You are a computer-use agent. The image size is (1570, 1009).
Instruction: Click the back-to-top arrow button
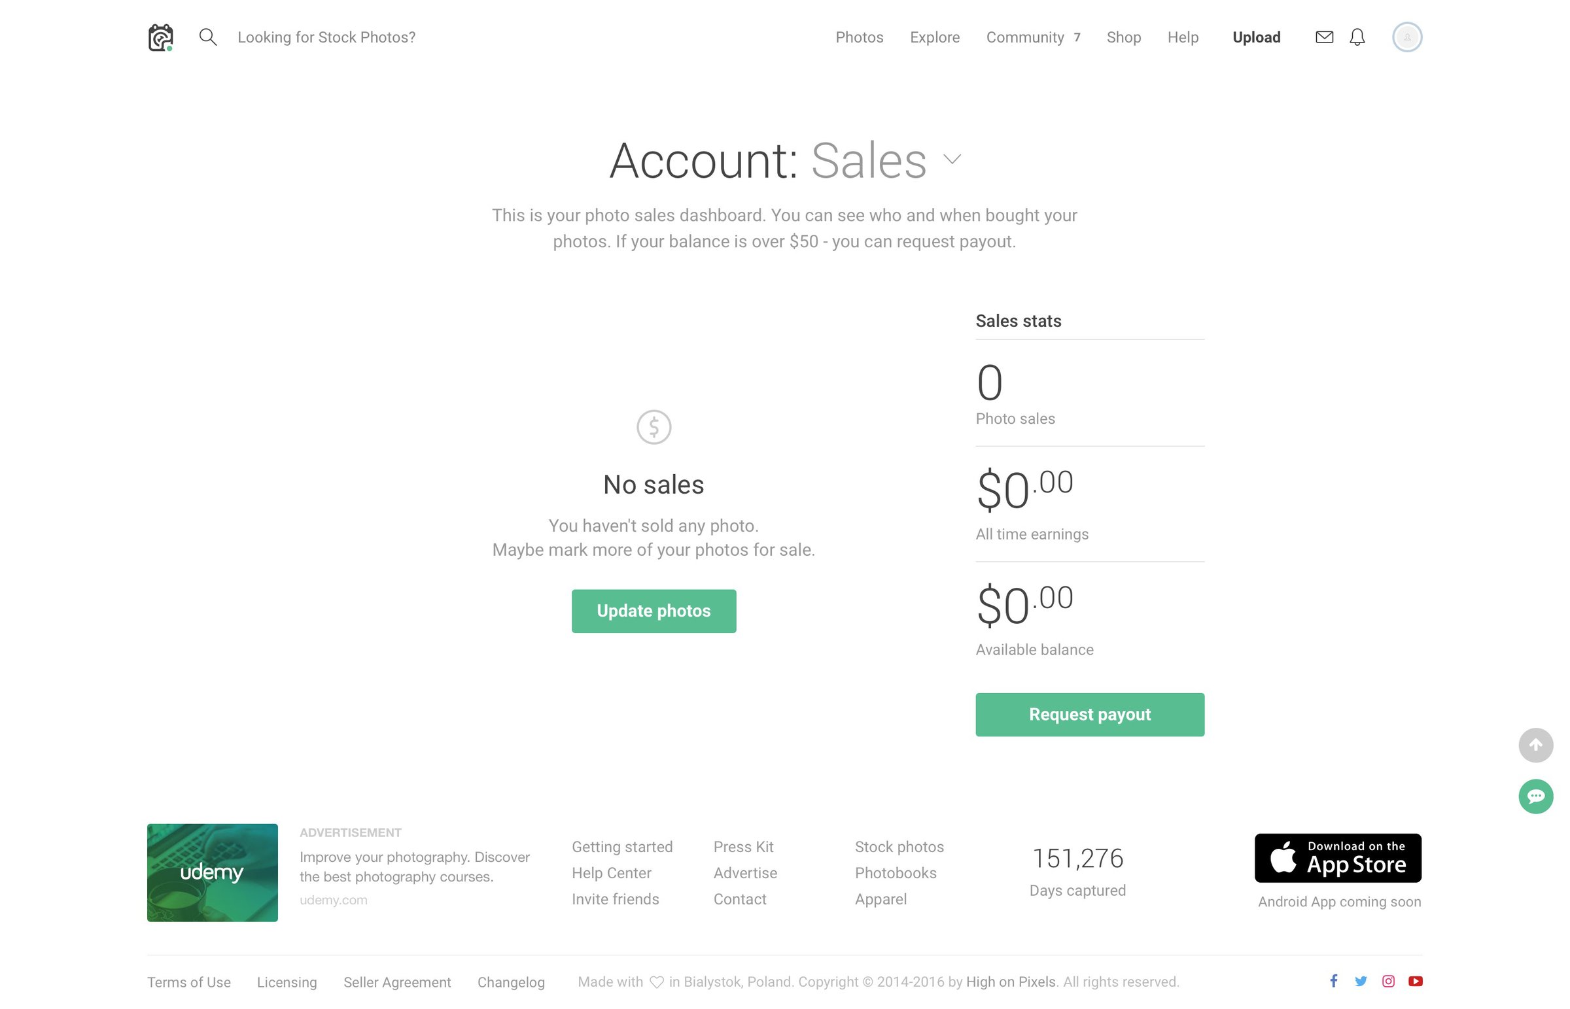(1535, 745)
